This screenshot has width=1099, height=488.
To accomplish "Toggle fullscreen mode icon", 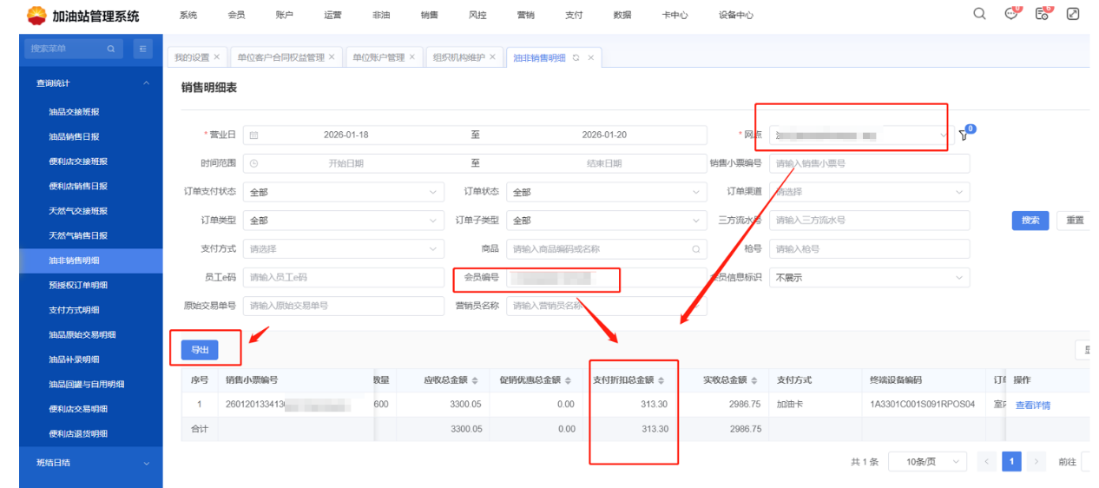I will 1073,14.
